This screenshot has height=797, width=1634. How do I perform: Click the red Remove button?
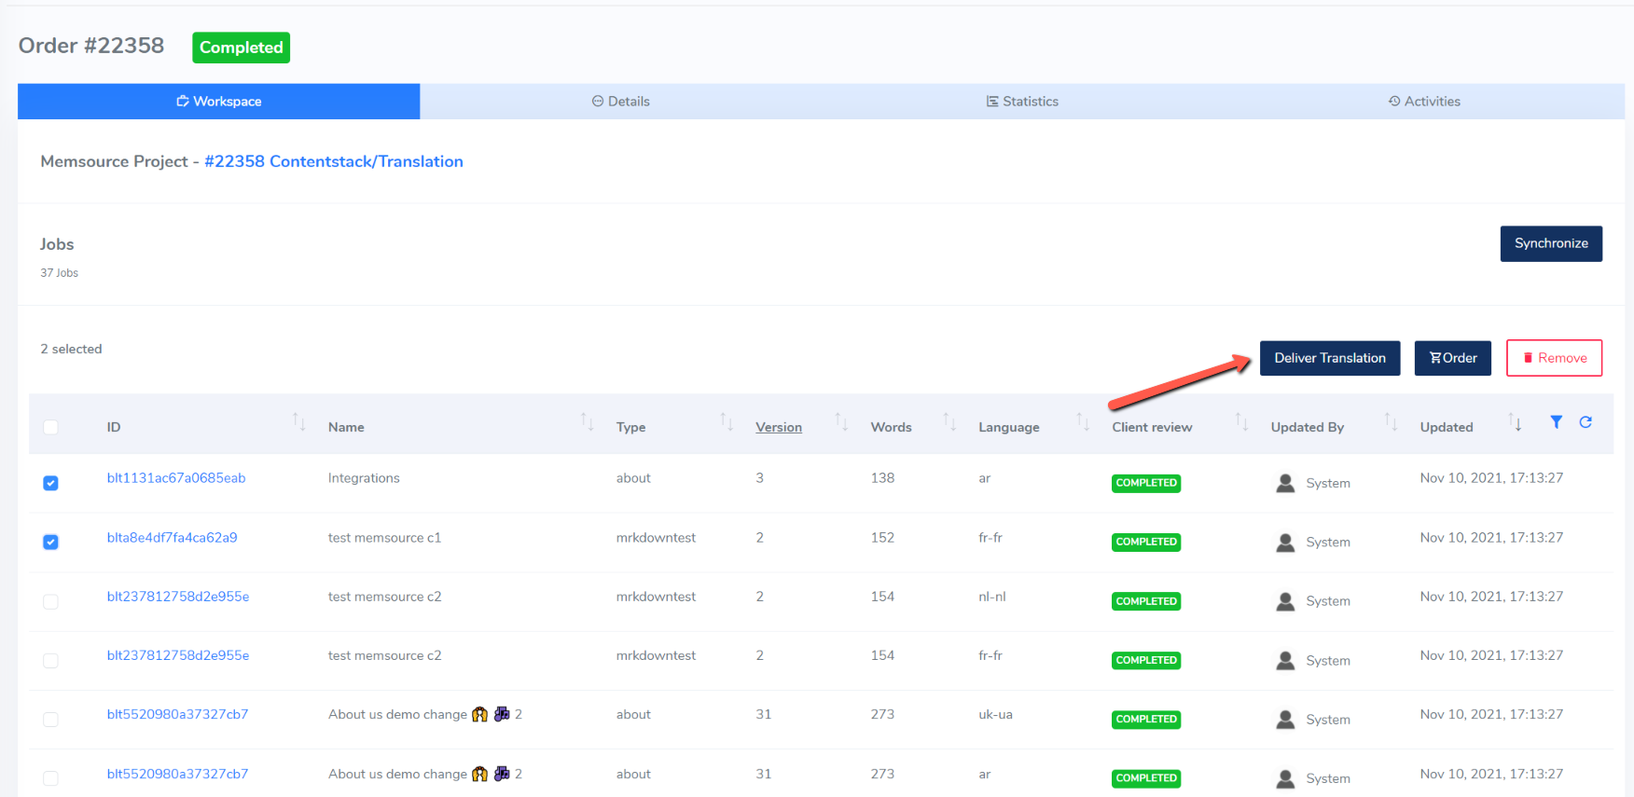click(1554, 358)
